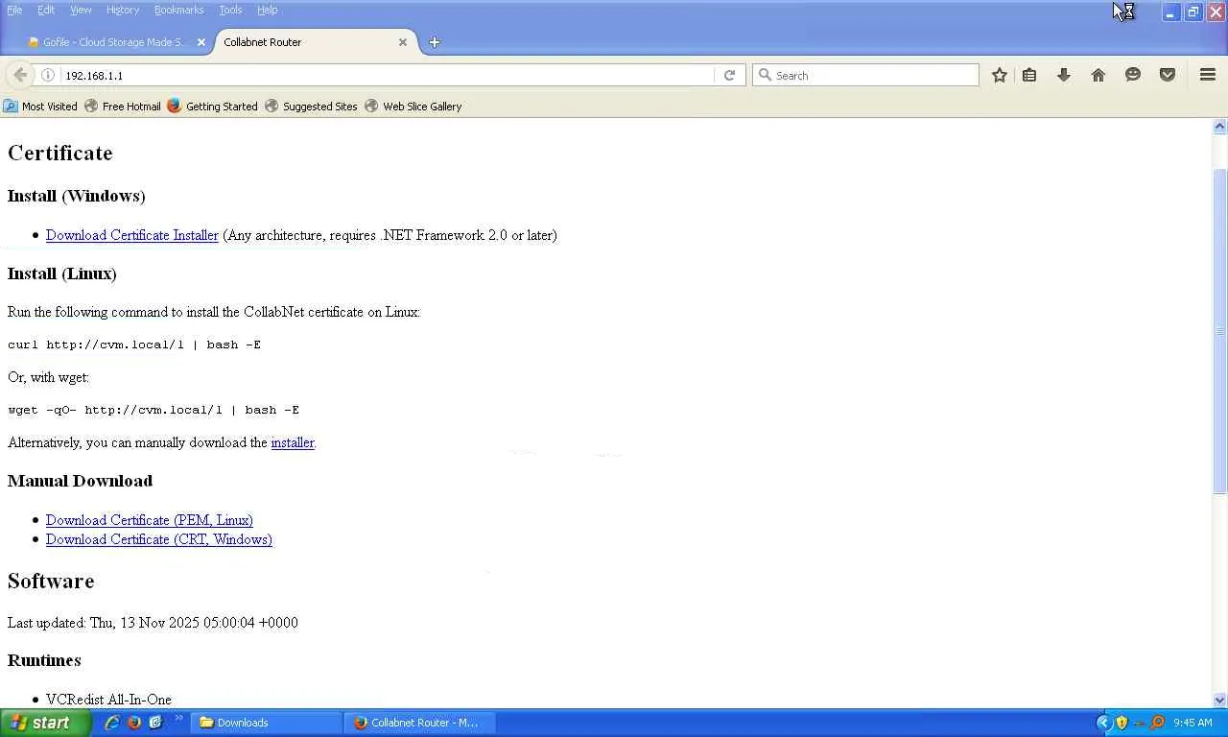Screen dimensions: 1228x737
Task: Open the Bookmarks menu
Action: point(179,10)
